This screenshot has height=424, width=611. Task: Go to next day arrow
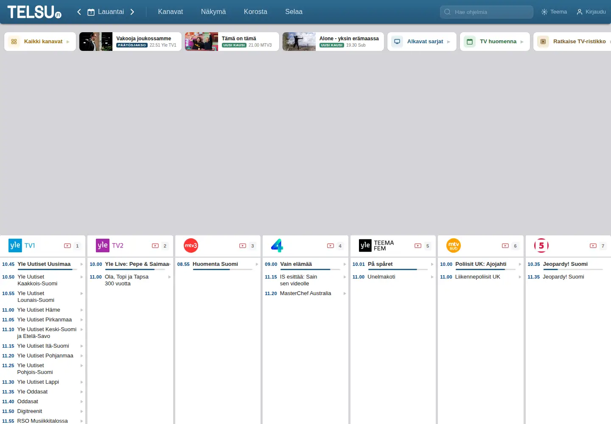pos(132,12)
